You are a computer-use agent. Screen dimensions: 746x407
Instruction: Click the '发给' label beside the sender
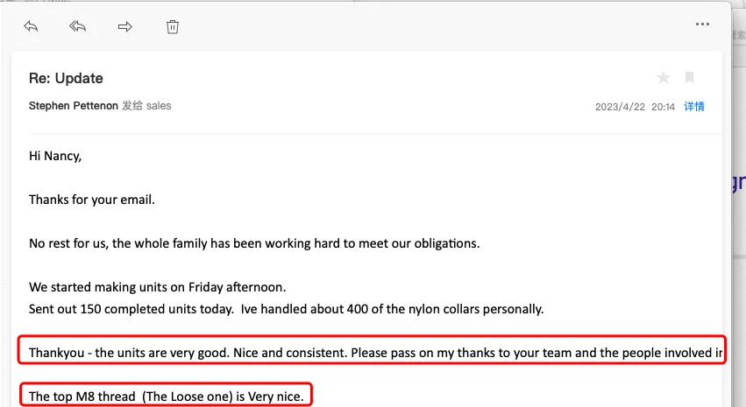pyautogui.click(x=131, y=106)
